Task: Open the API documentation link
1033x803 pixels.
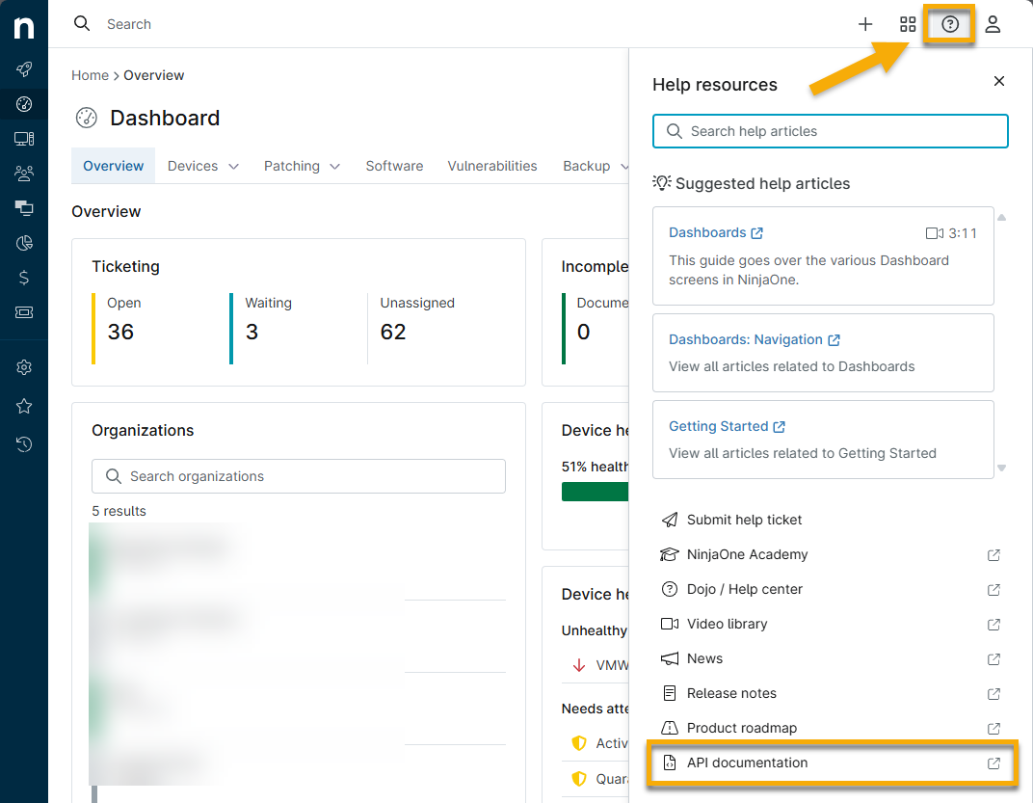Action: (747, 763)
